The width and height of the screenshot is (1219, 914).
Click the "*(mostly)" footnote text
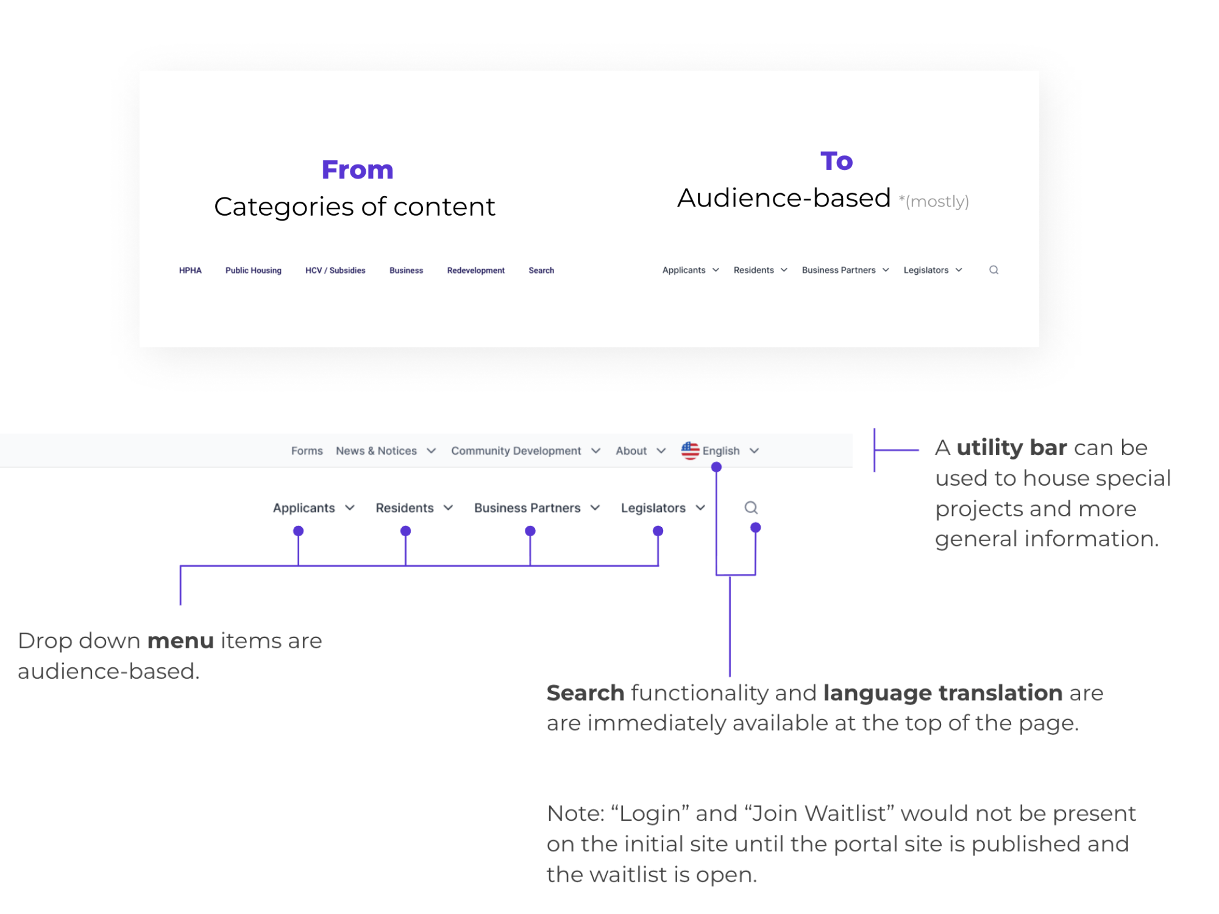(x=934, y=201)
